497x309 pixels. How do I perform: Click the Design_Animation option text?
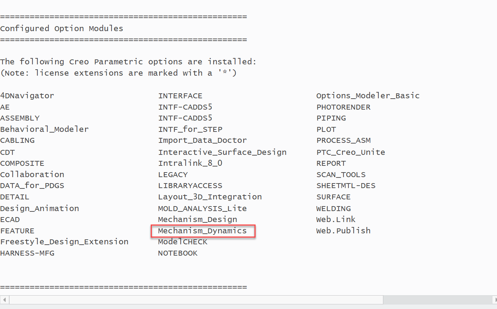click(40, 208)
